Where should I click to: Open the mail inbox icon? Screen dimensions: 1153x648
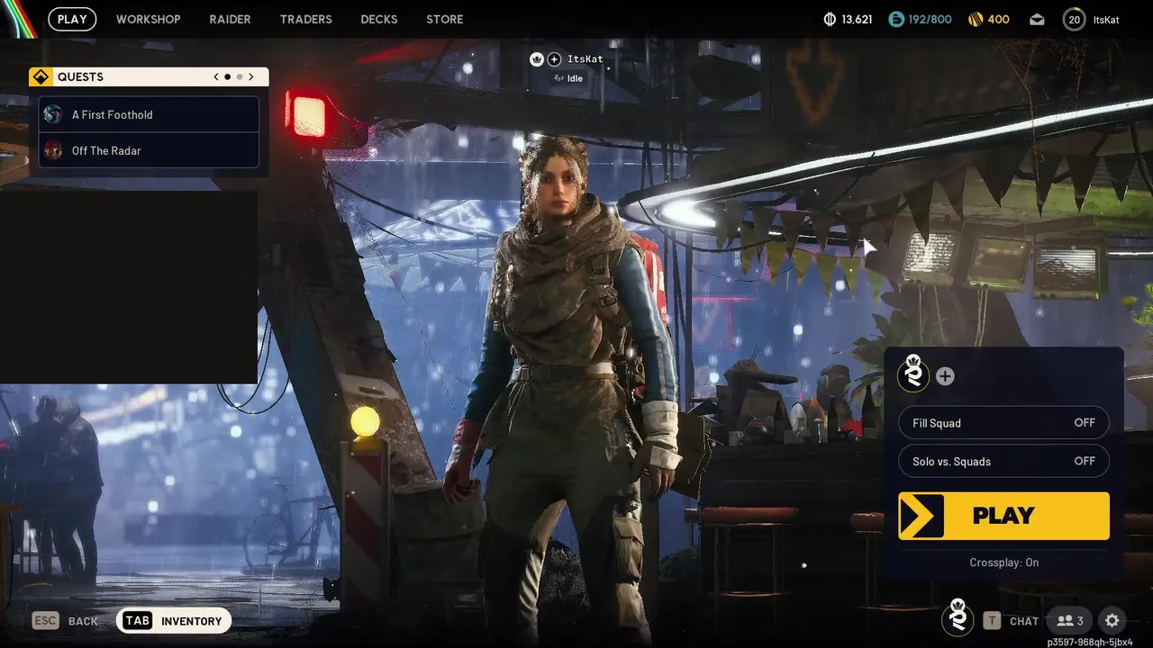tap(1037, 19)
